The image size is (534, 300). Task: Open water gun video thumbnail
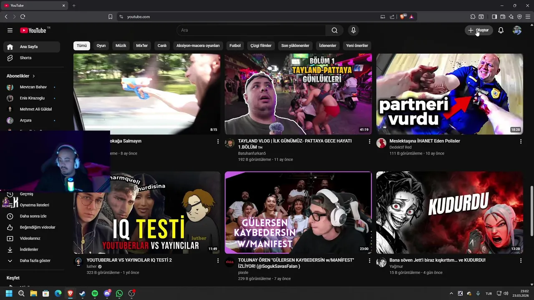(147, 94)
